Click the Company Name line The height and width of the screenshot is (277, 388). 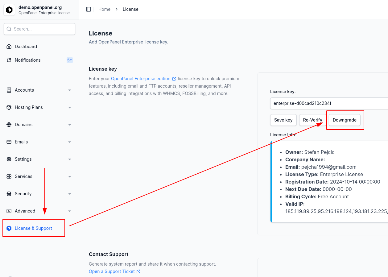305,159
